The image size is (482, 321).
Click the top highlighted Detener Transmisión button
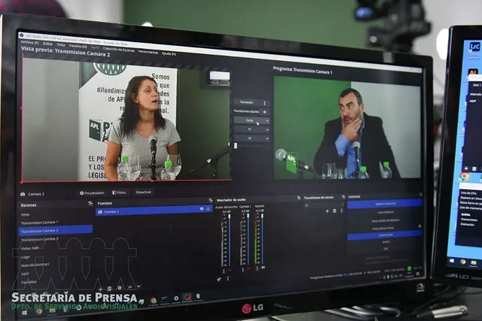click(385, 204)
